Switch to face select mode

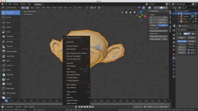(x=28, y=8)
